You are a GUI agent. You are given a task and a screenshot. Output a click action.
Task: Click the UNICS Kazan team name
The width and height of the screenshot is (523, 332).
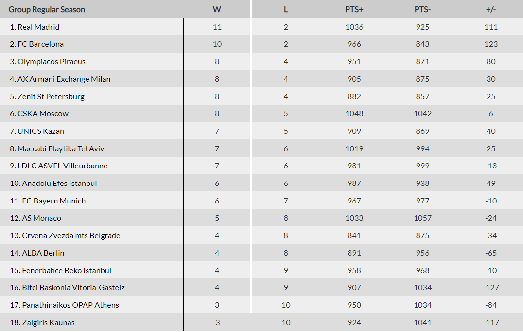[x=41, y=131]
